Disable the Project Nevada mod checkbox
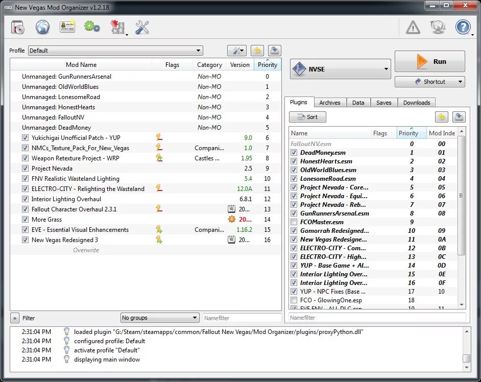The width and height of the screenshot is (481, 382). [x=25, y=169]
